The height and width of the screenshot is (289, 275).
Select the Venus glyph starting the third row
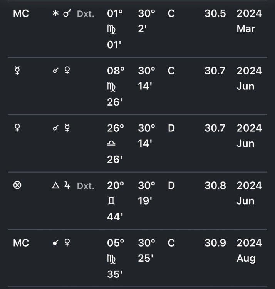[x=17, y=128]
